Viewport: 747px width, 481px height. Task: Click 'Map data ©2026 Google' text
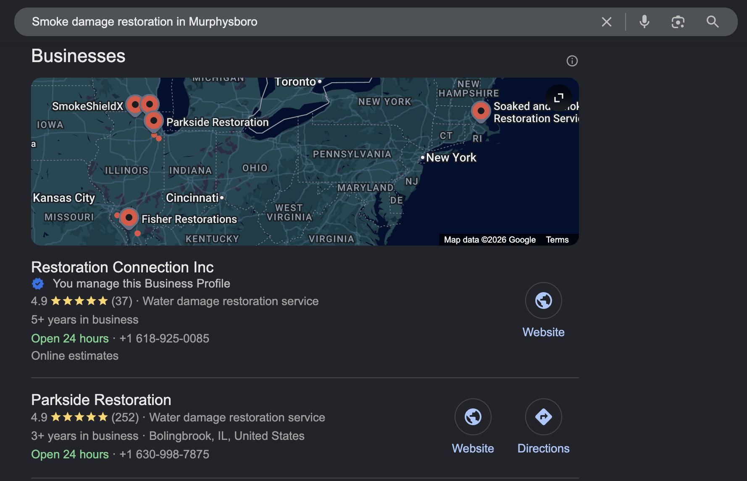[x=490, y=240]
